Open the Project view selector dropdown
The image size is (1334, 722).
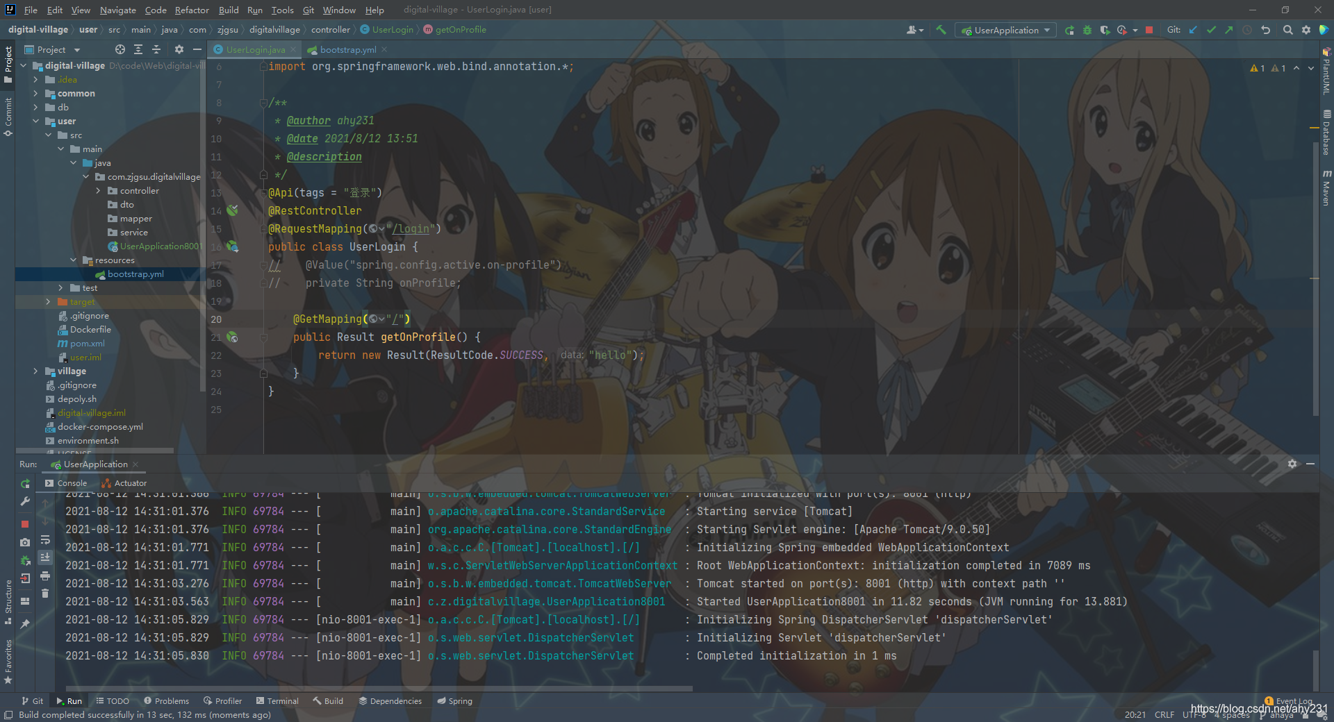[x=53, y=49]
